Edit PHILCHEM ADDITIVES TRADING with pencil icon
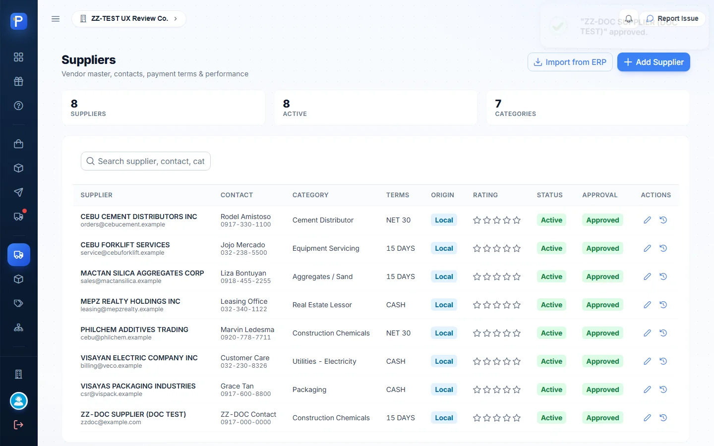The width and height of the screenshot is (714, 446). coord(647,333)
